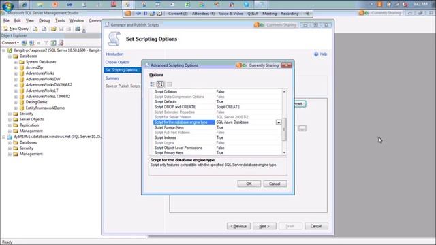Open the File menu

tap(6, 20)
